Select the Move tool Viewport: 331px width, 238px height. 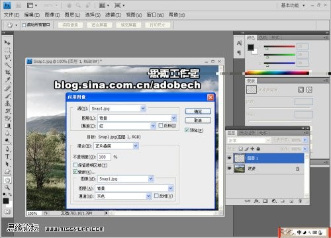(x=7, y=42)
